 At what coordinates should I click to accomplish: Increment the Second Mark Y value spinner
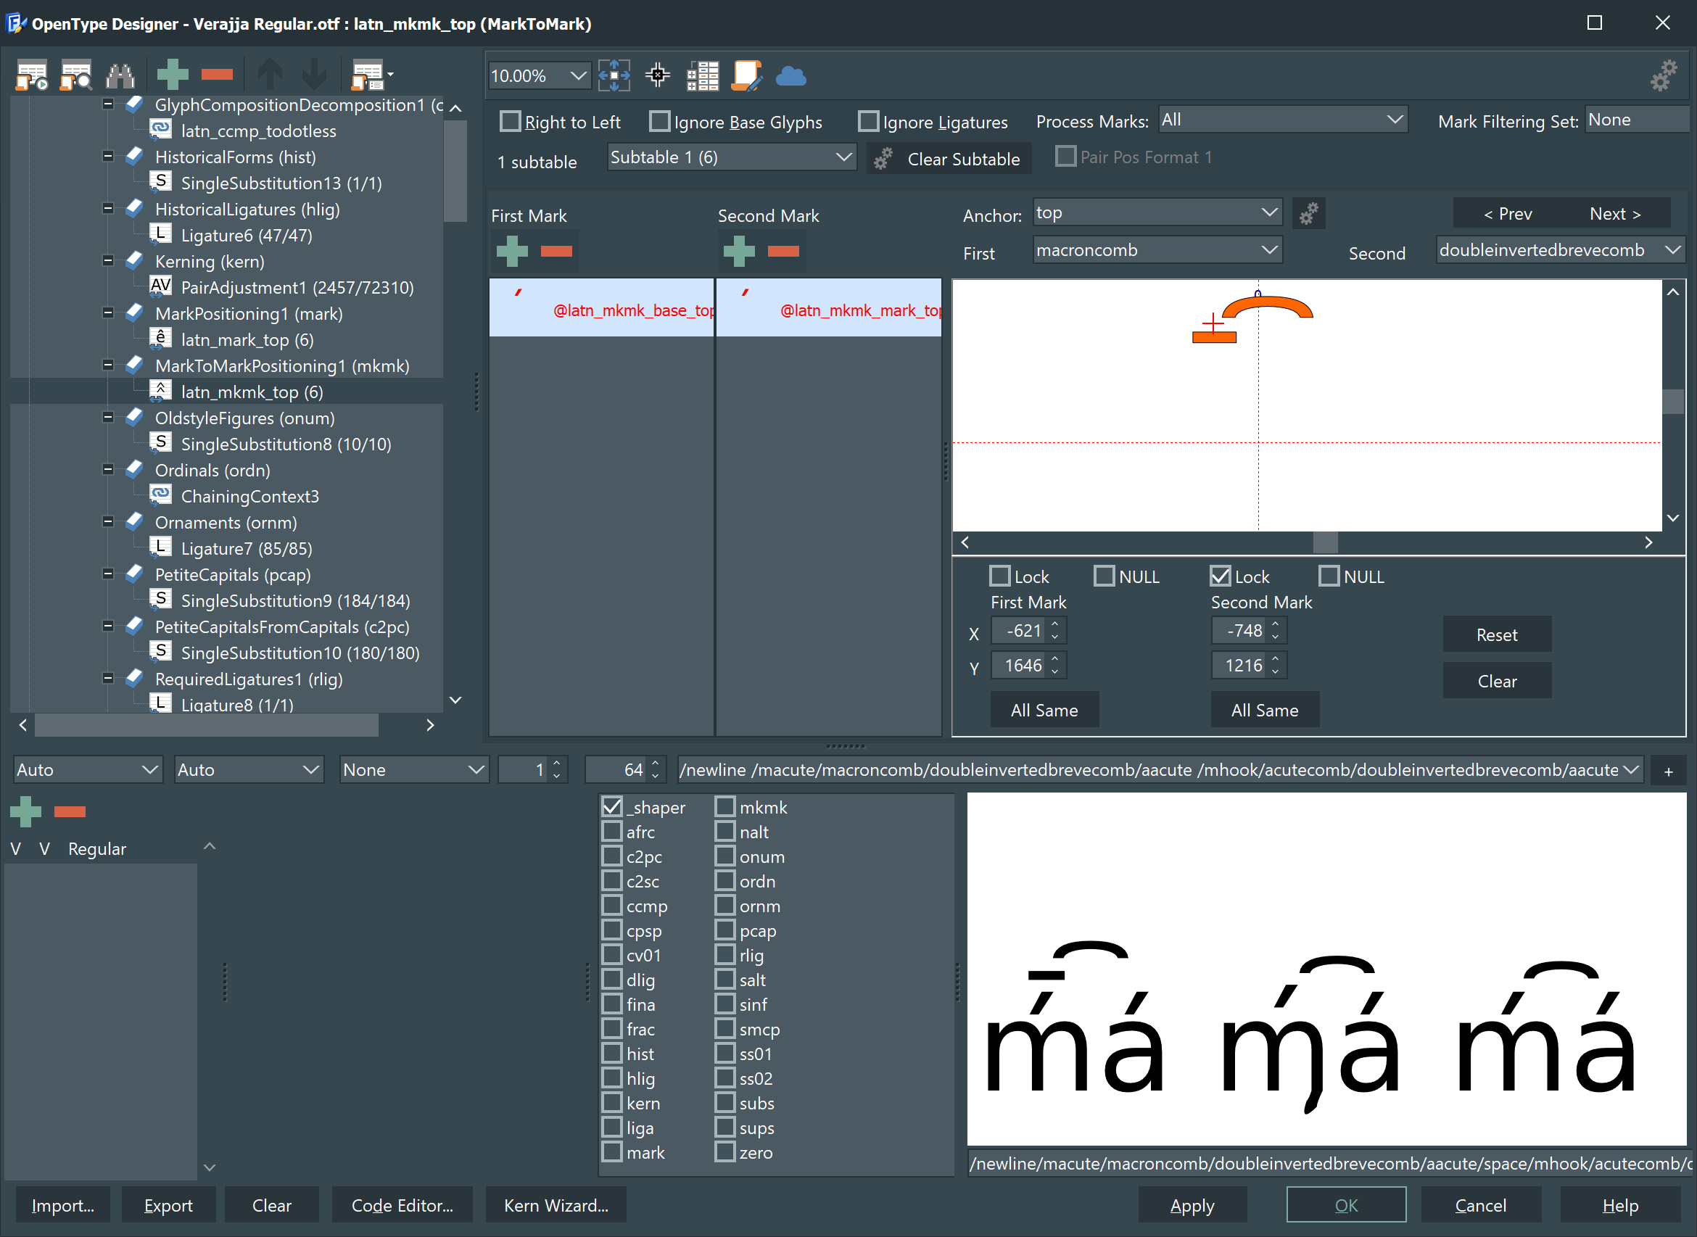pos(1275,658)
